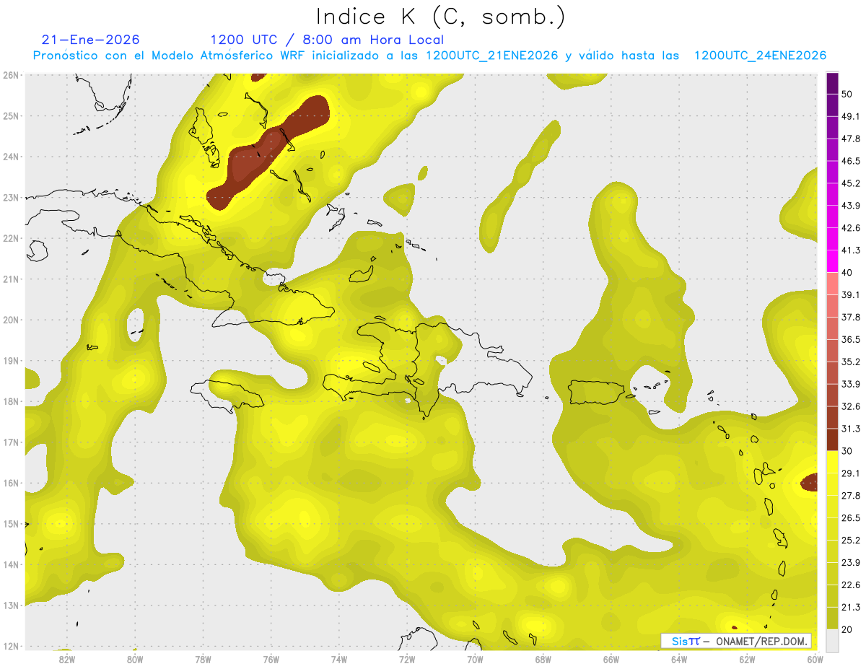This screenshot has width=866, height=669.
Task: Select the date '21-Ene-2026'
Action: [x=91, y=40]
